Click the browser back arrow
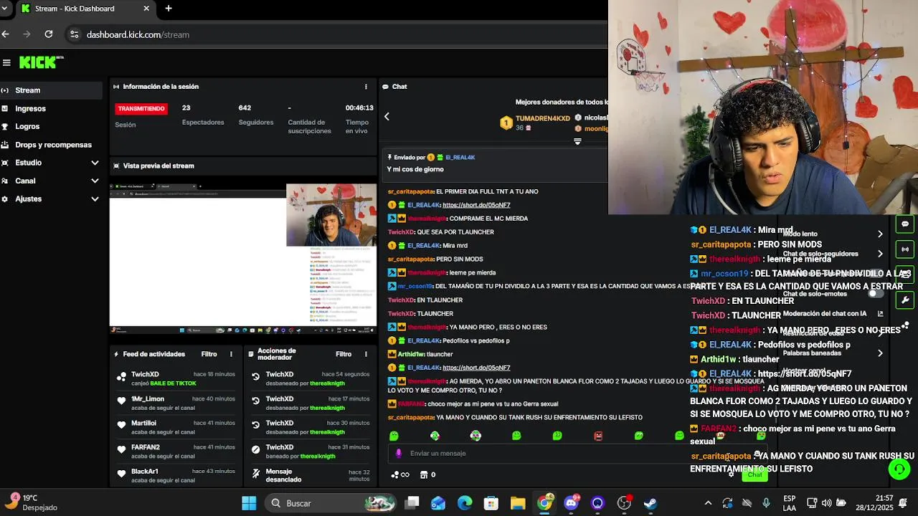The height and width of the screenshot is (516, 918). pos(6,34)
